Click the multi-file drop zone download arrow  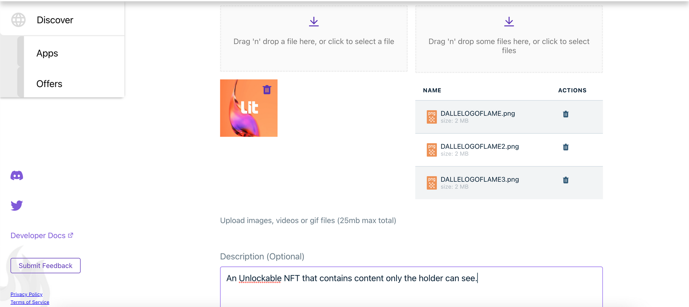coord(509,22)
